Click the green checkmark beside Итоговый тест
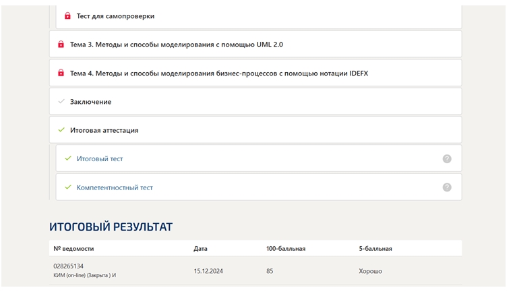The image size is (513, 292). pyautogui.click(x=67, y=158)
